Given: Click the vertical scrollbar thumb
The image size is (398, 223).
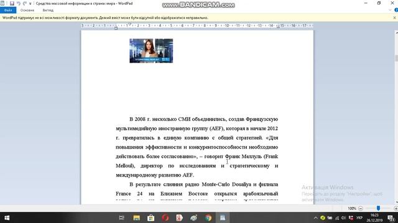Looking at the screenshot, I should pos(397,58).
